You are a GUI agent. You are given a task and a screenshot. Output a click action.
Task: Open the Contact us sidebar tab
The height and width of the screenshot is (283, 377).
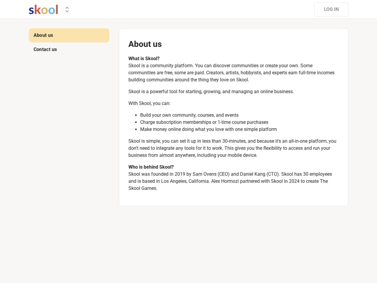tap(69, 49)
